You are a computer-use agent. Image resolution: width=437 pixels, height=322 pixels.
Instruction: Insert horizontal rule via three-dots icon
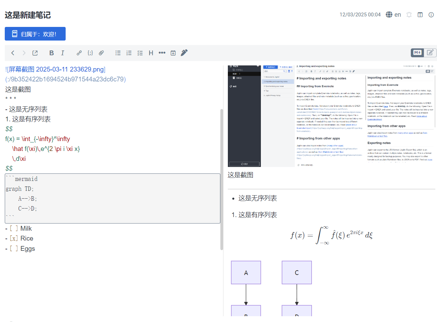click(x=162, y=53)
